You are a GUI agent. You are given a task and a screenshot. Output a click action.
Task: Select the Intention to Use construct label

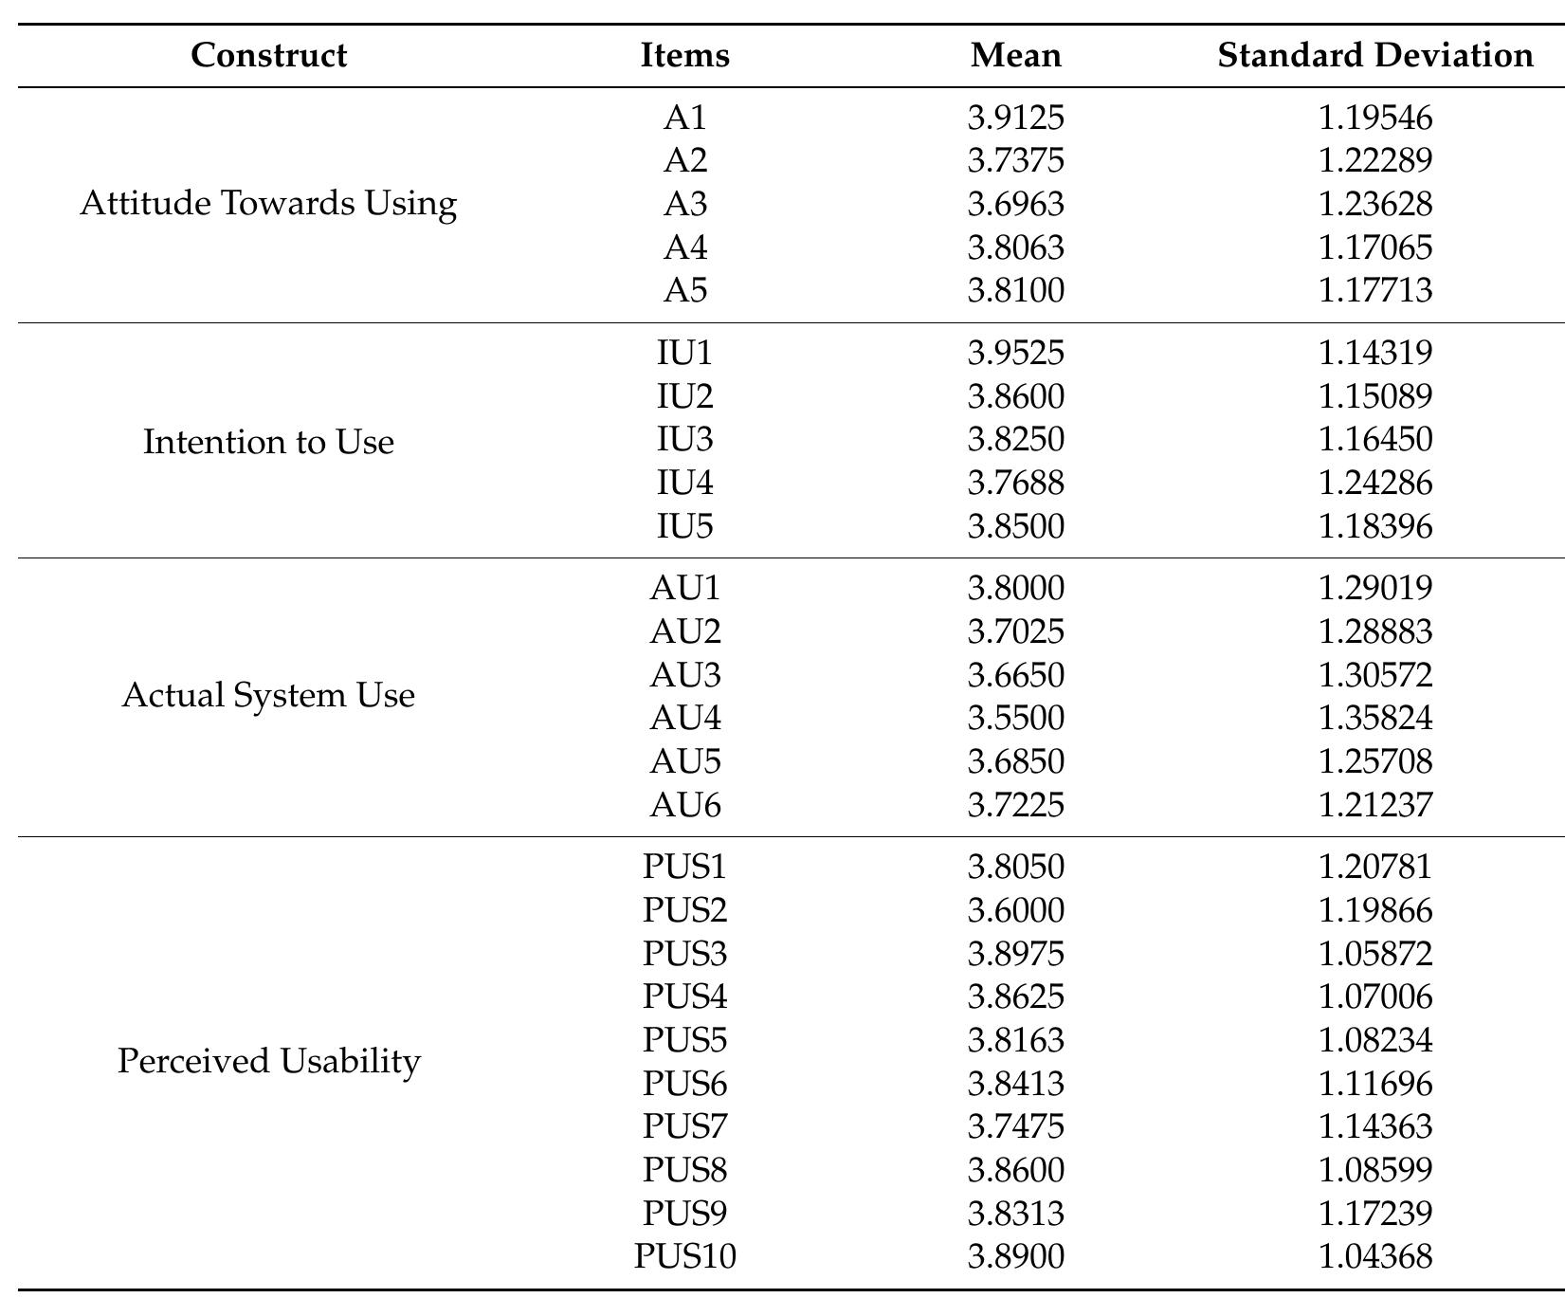click(268, 442)
